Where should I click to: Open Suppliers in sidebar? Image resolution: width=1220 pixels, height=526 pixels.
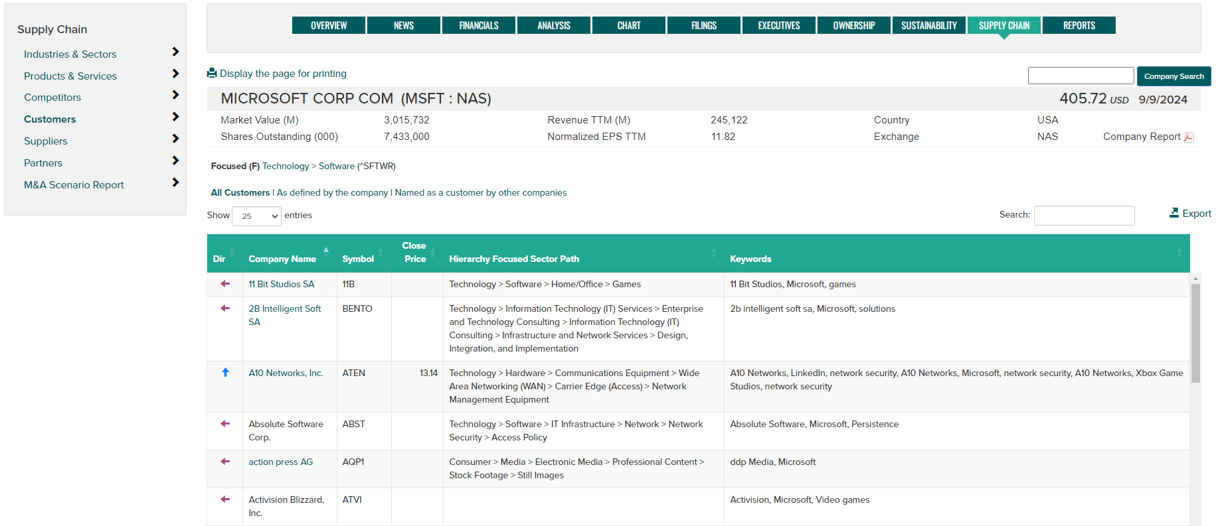(x=46, y=141)
